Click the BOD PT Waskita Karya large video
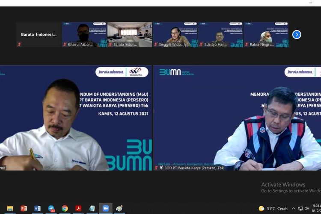The image size is (321, 214). tap(237, 118)
